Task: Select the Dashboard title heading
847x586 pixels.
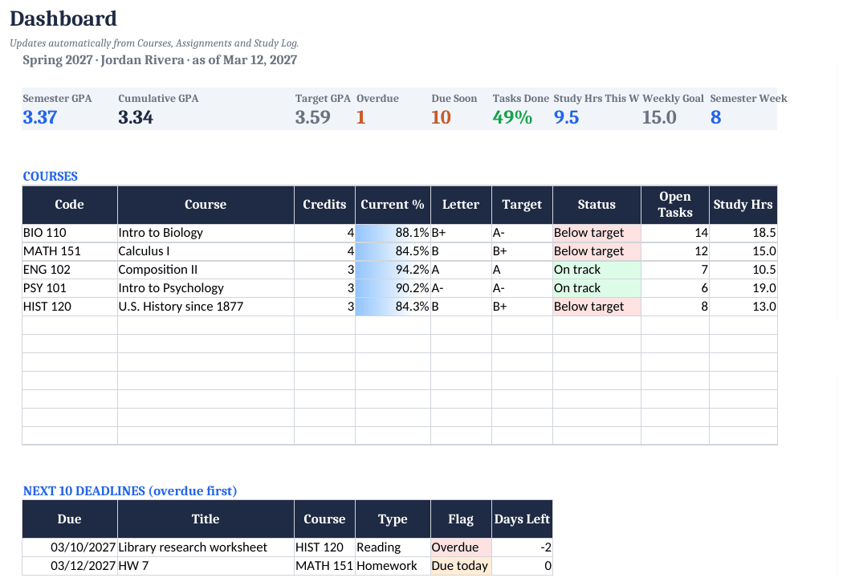Action: click(63, 19)
